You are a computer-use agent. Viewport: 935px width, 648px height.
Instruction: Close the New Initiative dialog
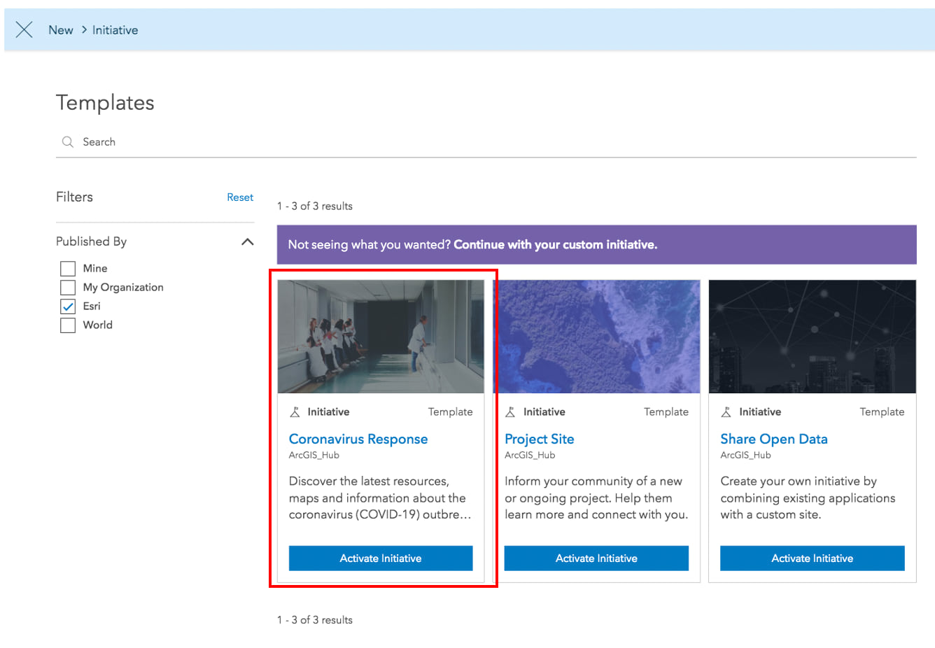pos(24,29)
